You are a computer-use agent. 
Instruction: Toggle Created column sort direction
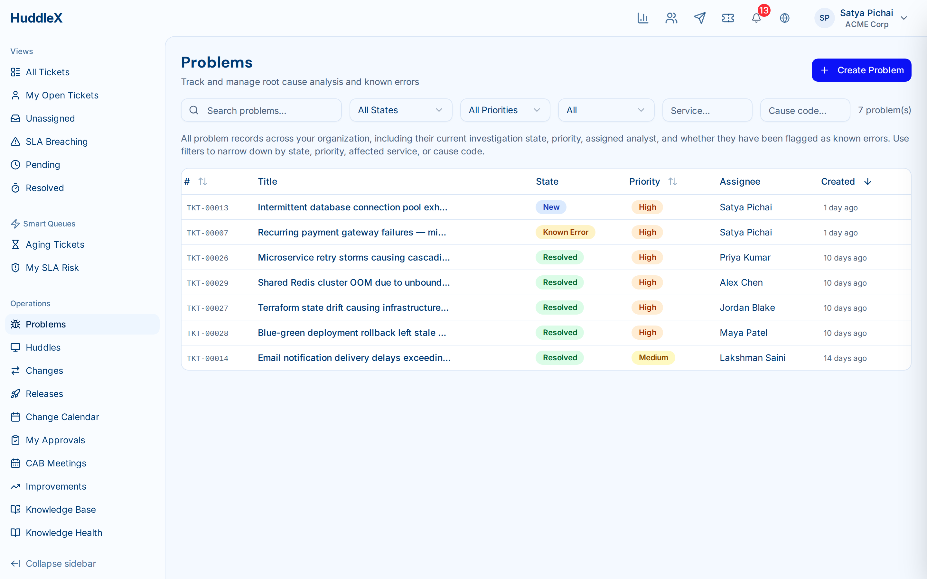tap(868, 181)
